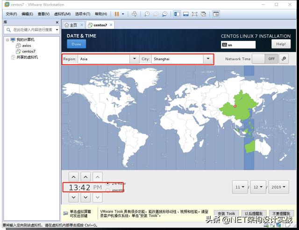The width and height of the screenshot is (299, 230).
Task: Select 共享的虚拟机 in the library
Action: click(27, 57)
